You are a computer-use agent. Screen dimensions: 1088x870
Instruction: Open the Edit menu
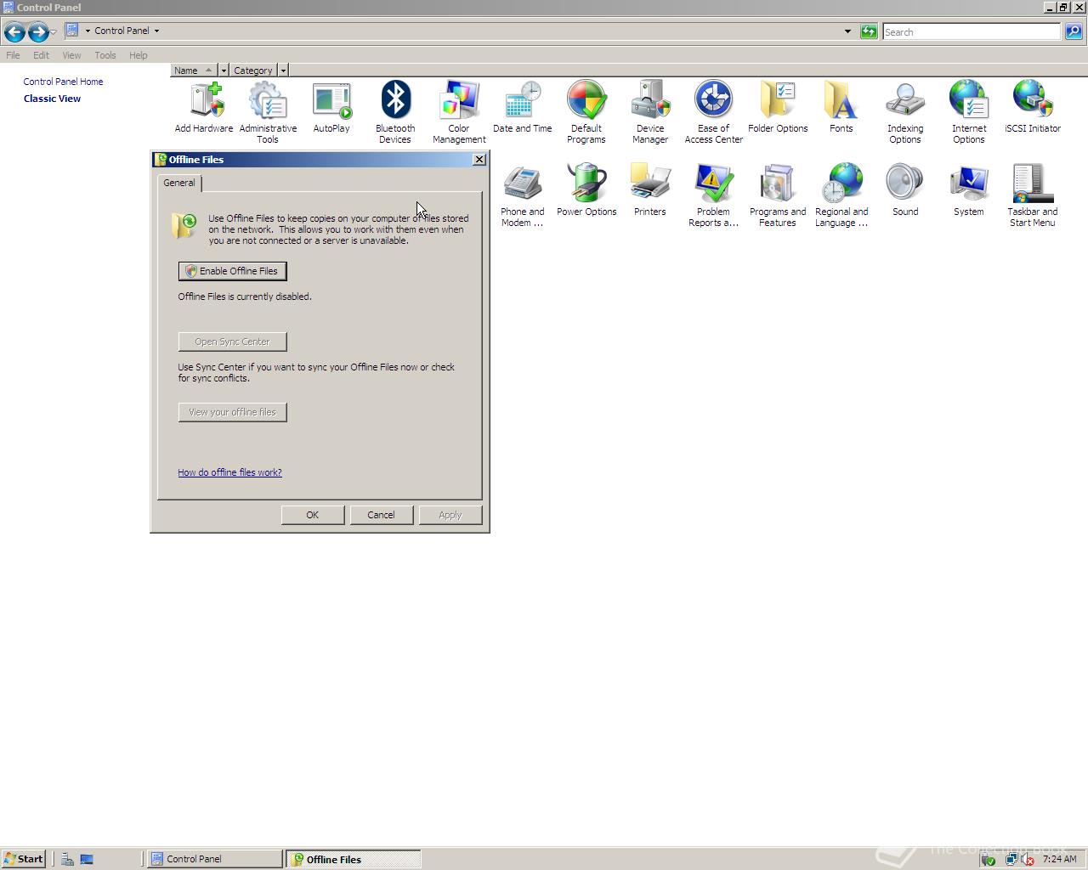[41, 55]
